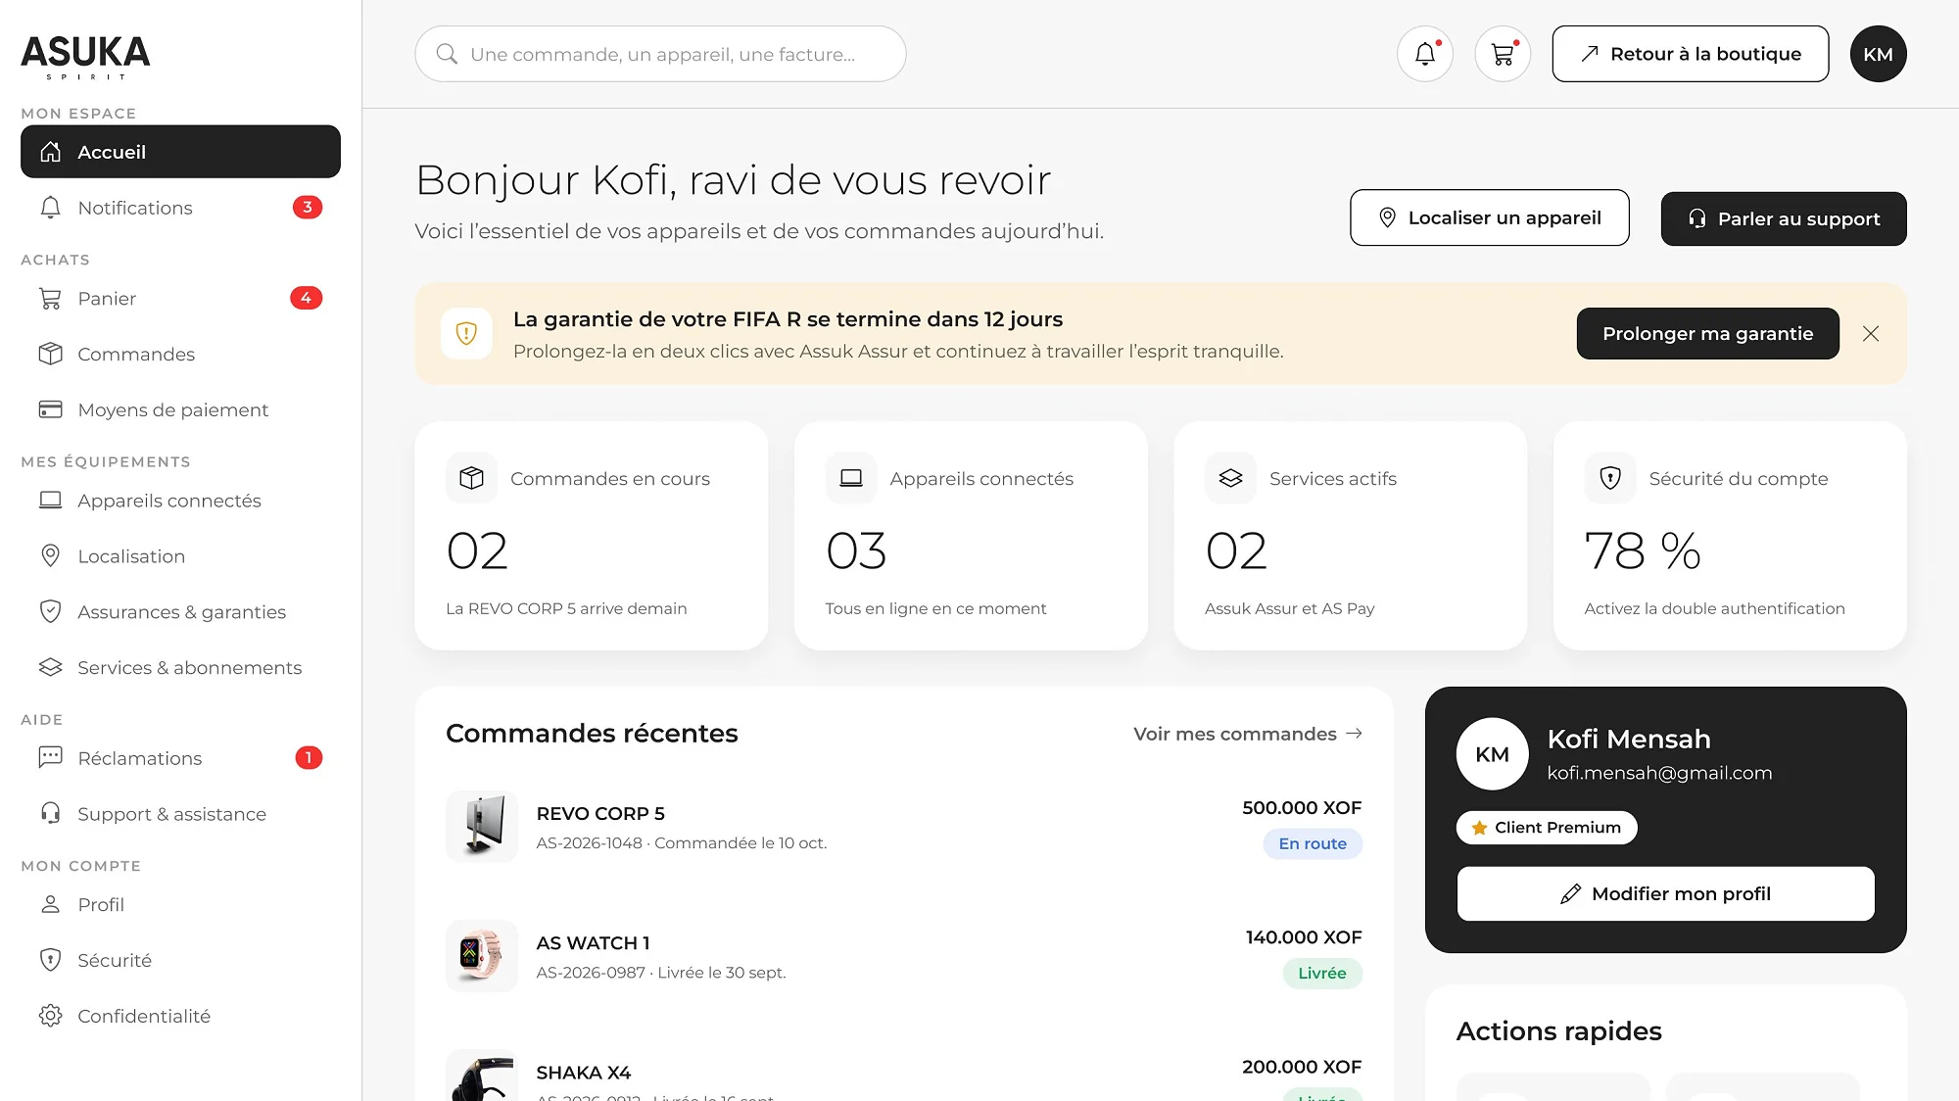
Task: Open the notification bell in the header
Action: click(1425, 54)
